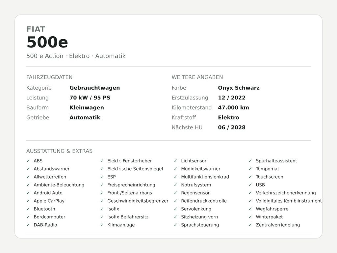Select the 'Sitzheizung vorn' feature text

pyautogui.click(x=199, y=217)
